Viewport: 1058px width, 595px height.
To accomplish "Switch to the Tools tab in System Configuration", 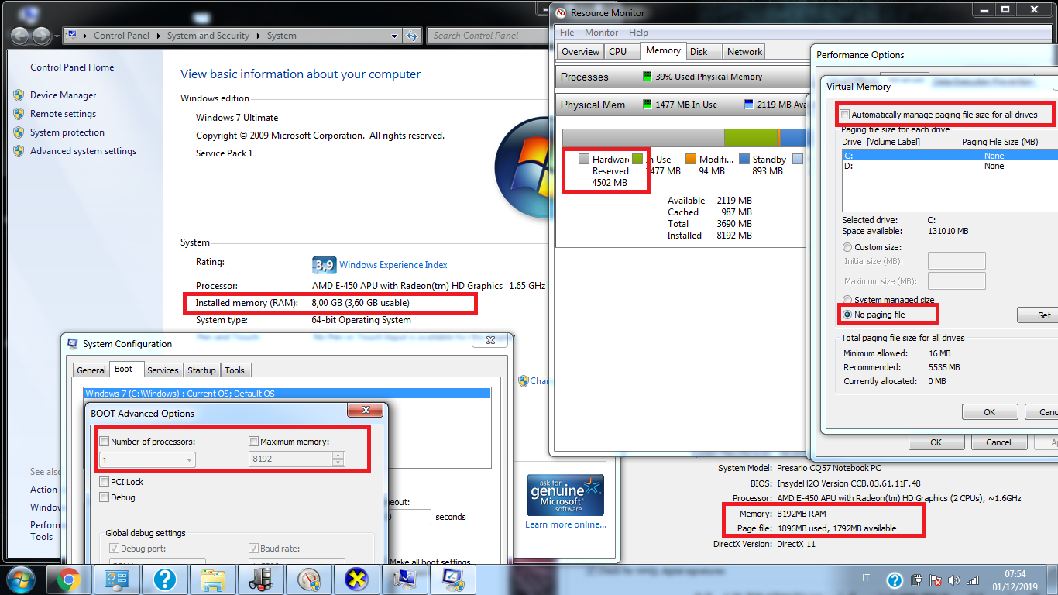I will click(x=235, y=370).
